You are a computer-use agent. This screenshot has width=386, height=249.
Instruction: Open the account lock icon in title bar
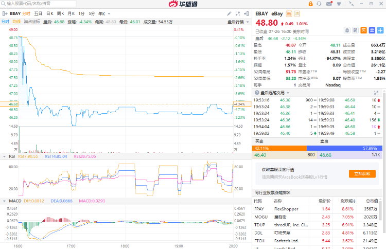[310, 4]
